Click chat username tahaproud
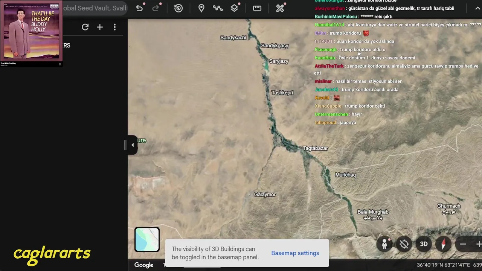 (x=326, y=122)
